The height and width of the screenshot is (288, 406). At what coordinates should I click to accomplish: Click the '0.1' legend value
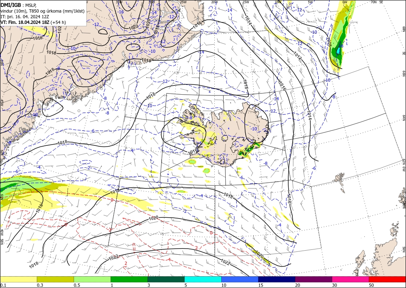coord(3,285)
